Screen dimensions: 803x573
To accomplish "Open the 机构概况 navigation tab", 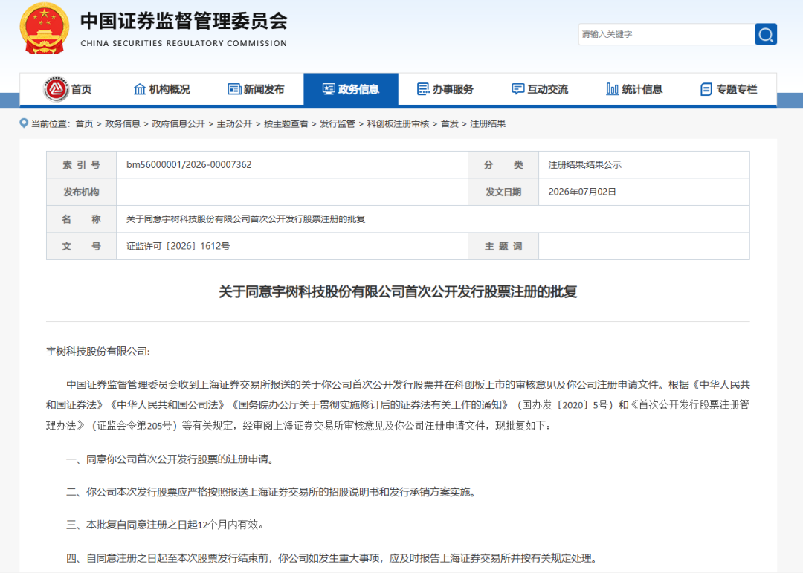I will [162, 90].
